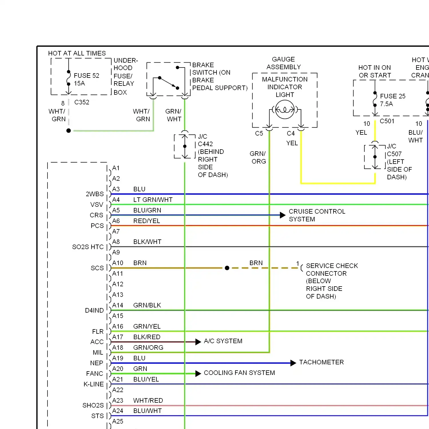Image resolution: width=429 pixels, height=429 pixels.
Task: Click the "C442" junction connector label
Action: 205,144
